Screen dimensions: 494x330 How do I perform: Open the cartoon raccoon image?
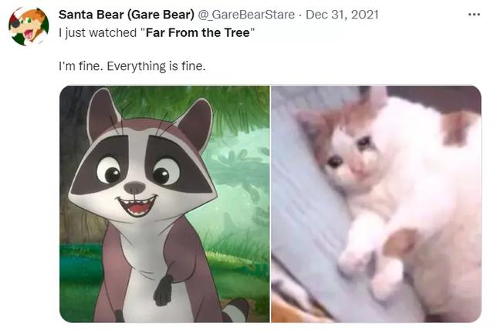(x=164, y=204)
